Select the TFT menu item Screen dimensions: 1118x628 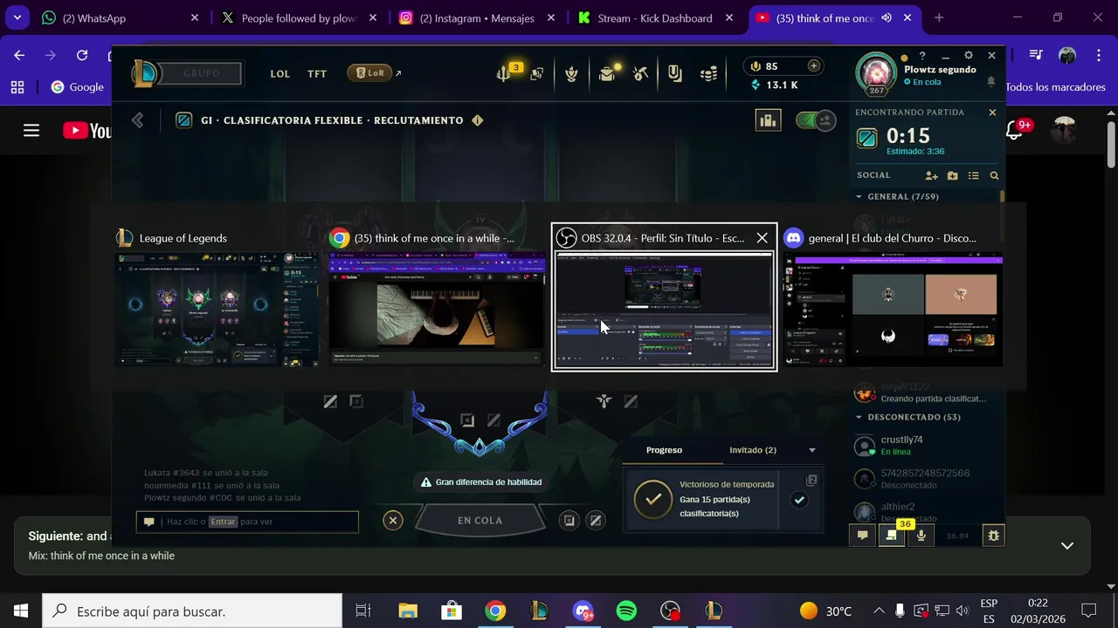coord(317,74)
